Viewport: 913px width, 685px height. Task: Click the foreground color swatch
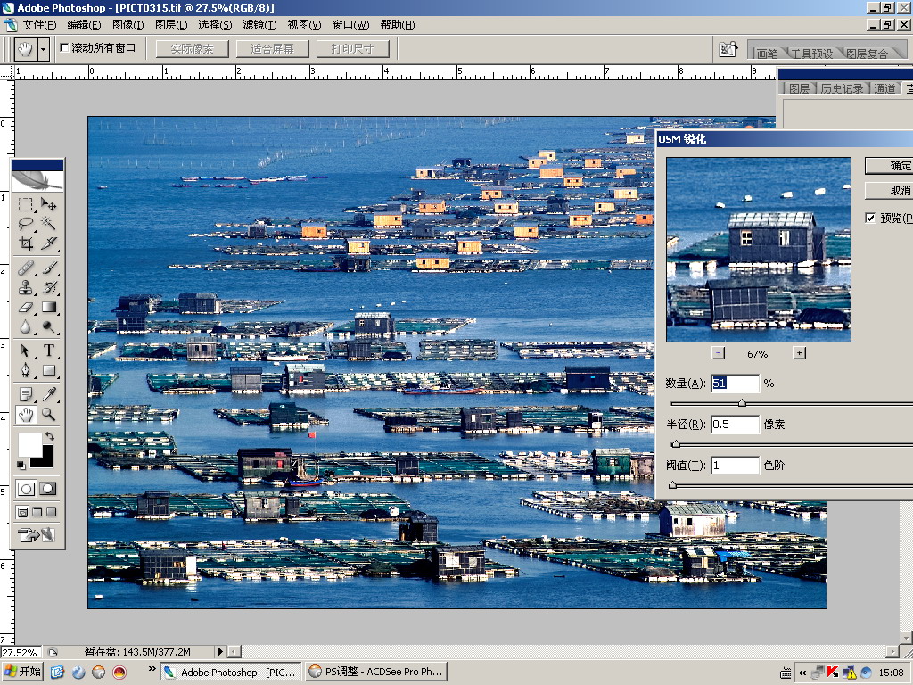click(29, 445)
